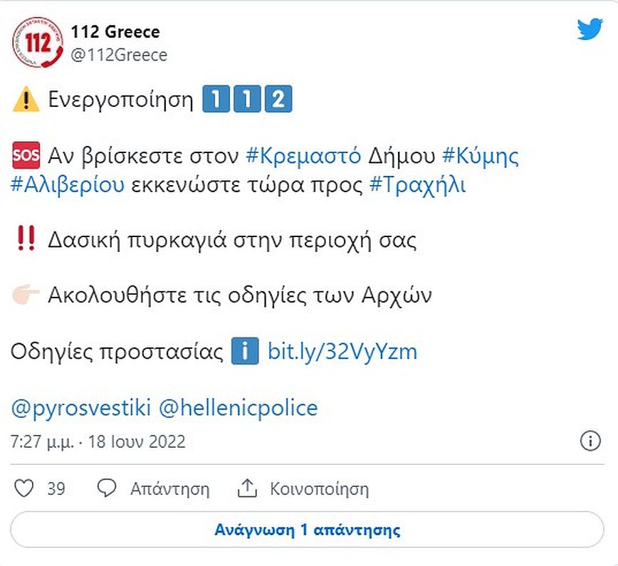Open the #Κύμης hashtag
618x566 pixels.
tap(480, 156)
